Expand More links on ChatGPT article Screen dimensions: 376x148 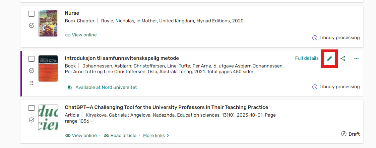(156, 136)
